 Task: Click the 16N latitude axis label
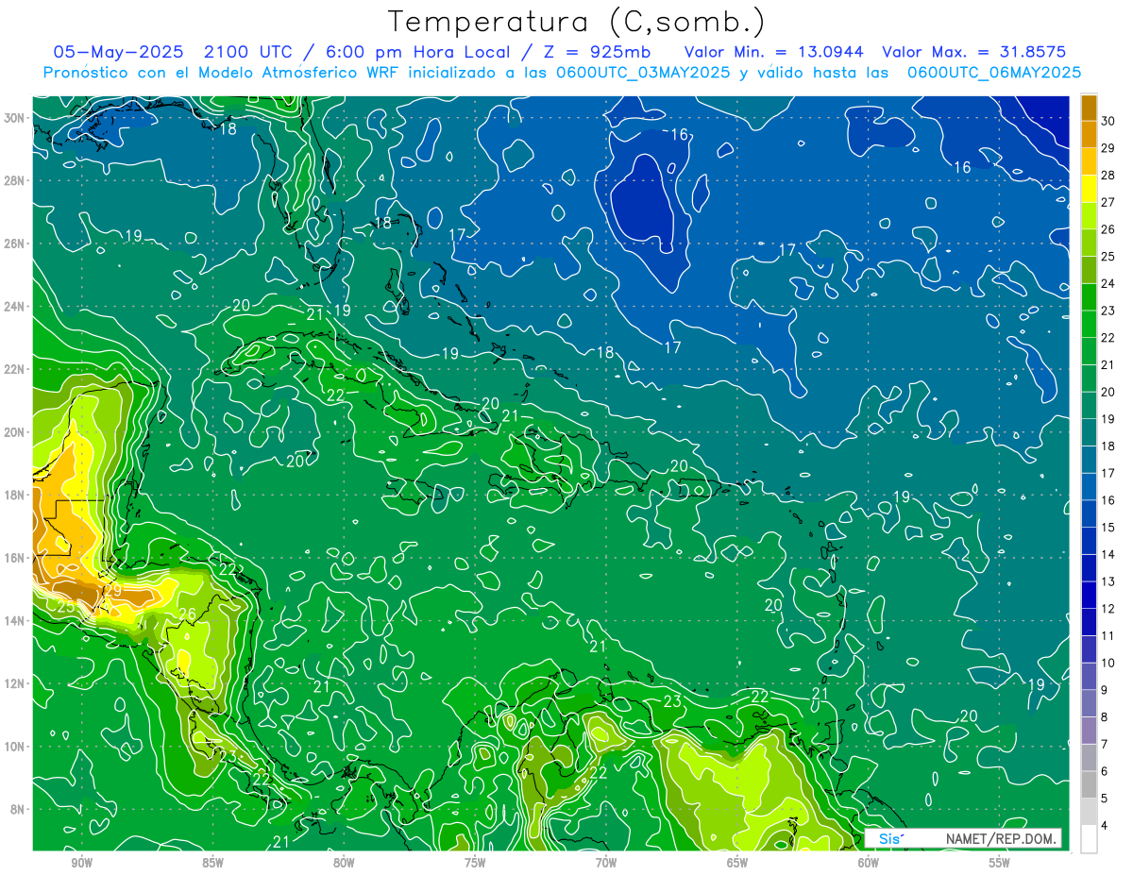15,558
